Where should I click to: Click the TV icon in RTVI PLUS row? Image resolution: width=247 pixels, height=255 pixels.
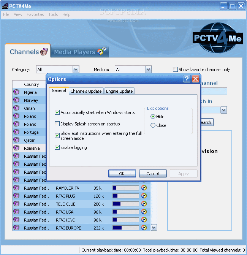click(x=16, y=196)
